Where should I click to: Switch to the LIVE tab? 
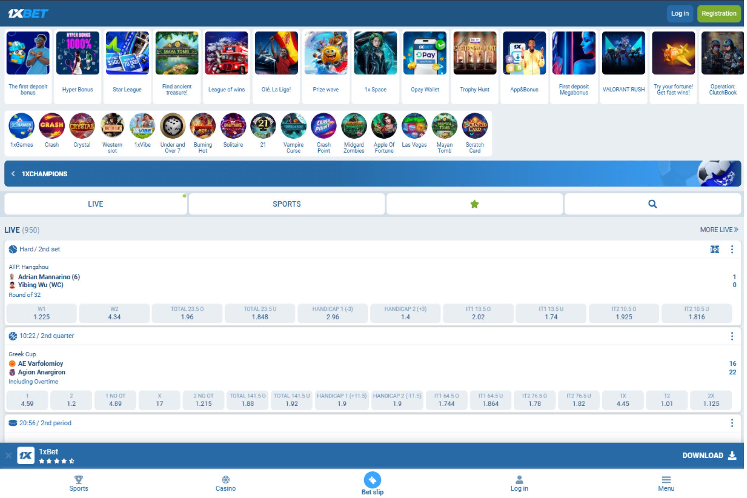click(x=95, y=203)
